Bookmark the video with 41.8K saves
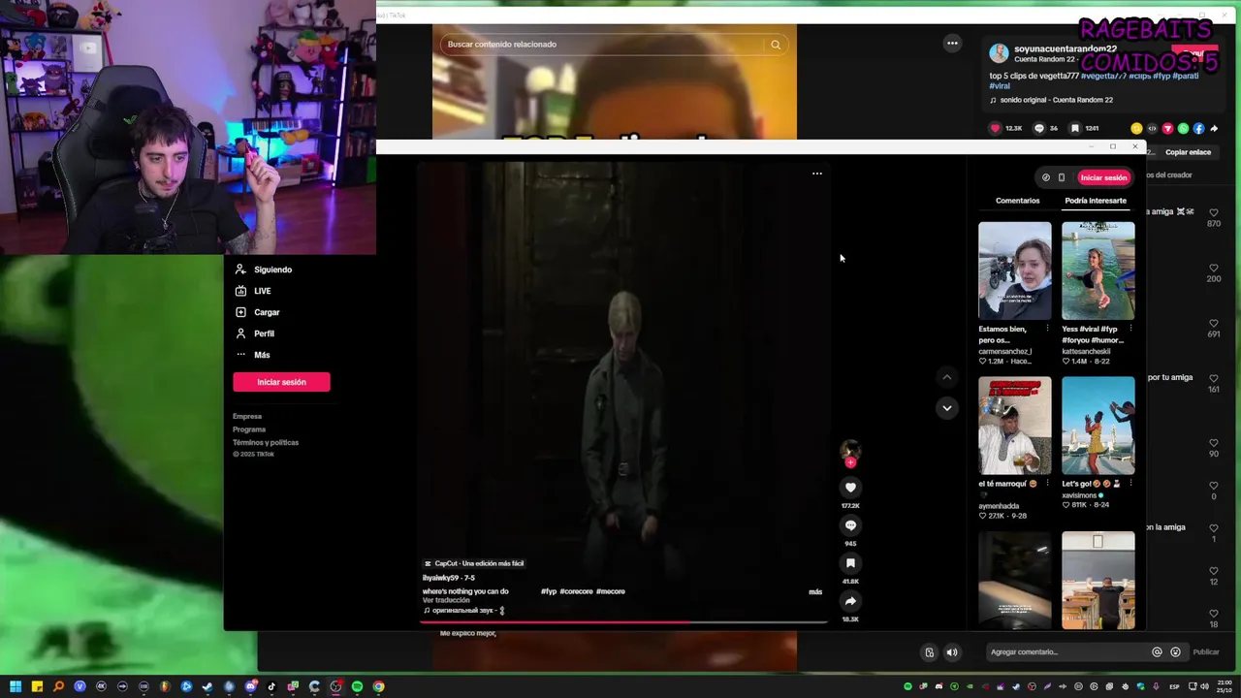1241x698 pixels. pos(850,563)
